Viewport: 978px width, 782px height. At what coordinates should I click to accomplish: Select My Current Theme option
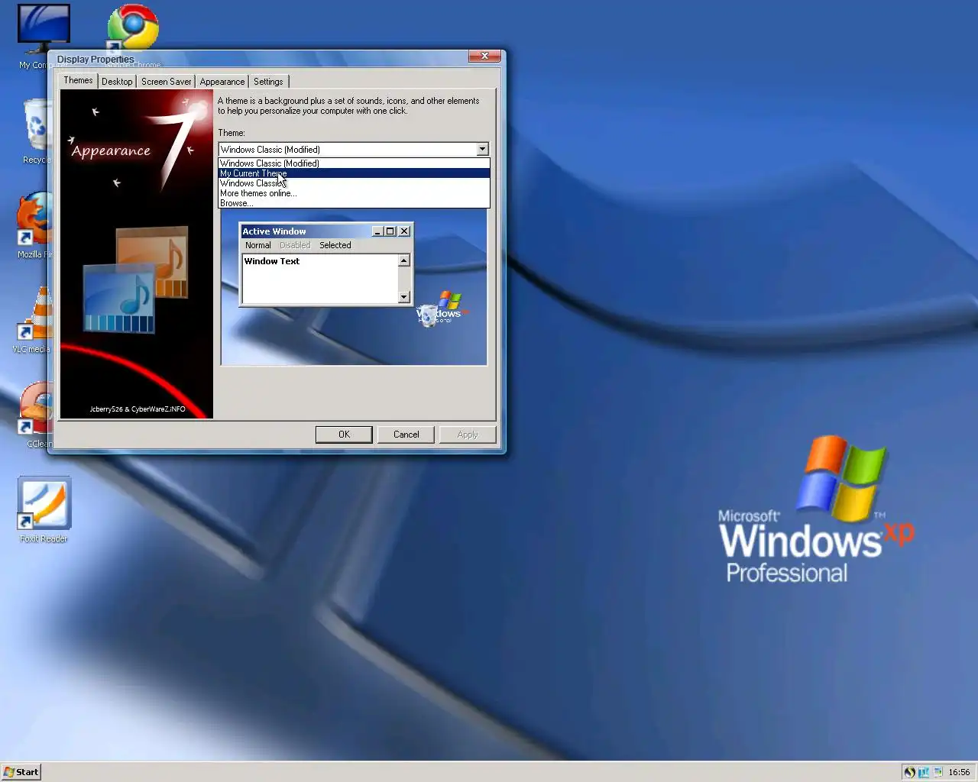click(354, 173)
